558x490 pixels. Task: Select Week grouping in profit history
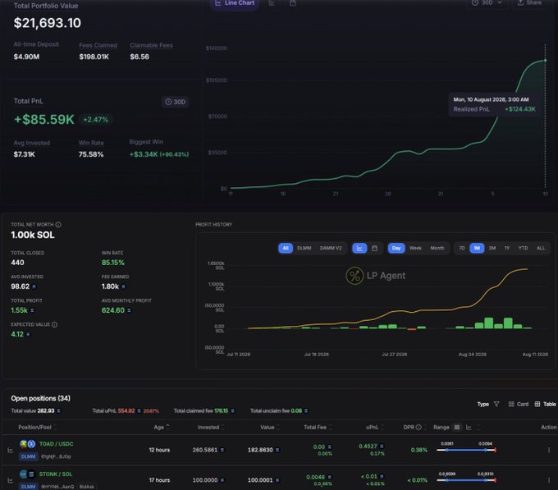click(x=416, y=248)
